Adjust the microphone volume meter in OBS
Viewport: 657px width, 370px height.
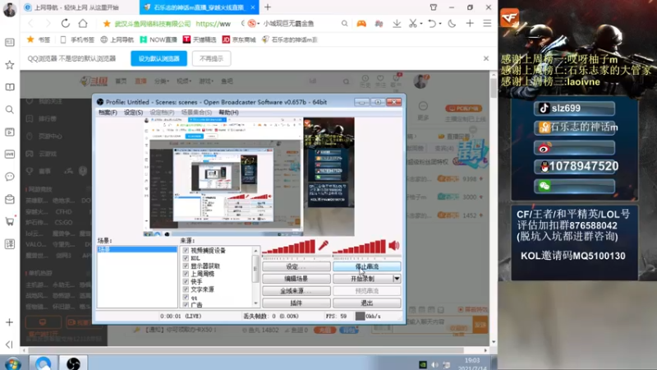289,247
